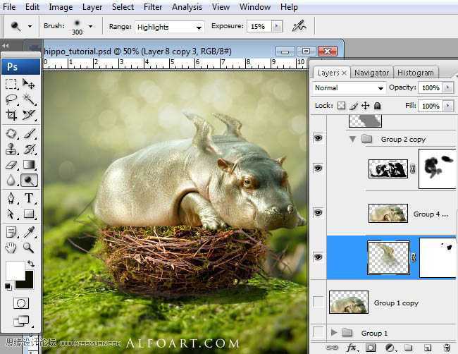Select the Zoom tool in toolbox
The width and height of the screenshot is (458, 354).
30,248
